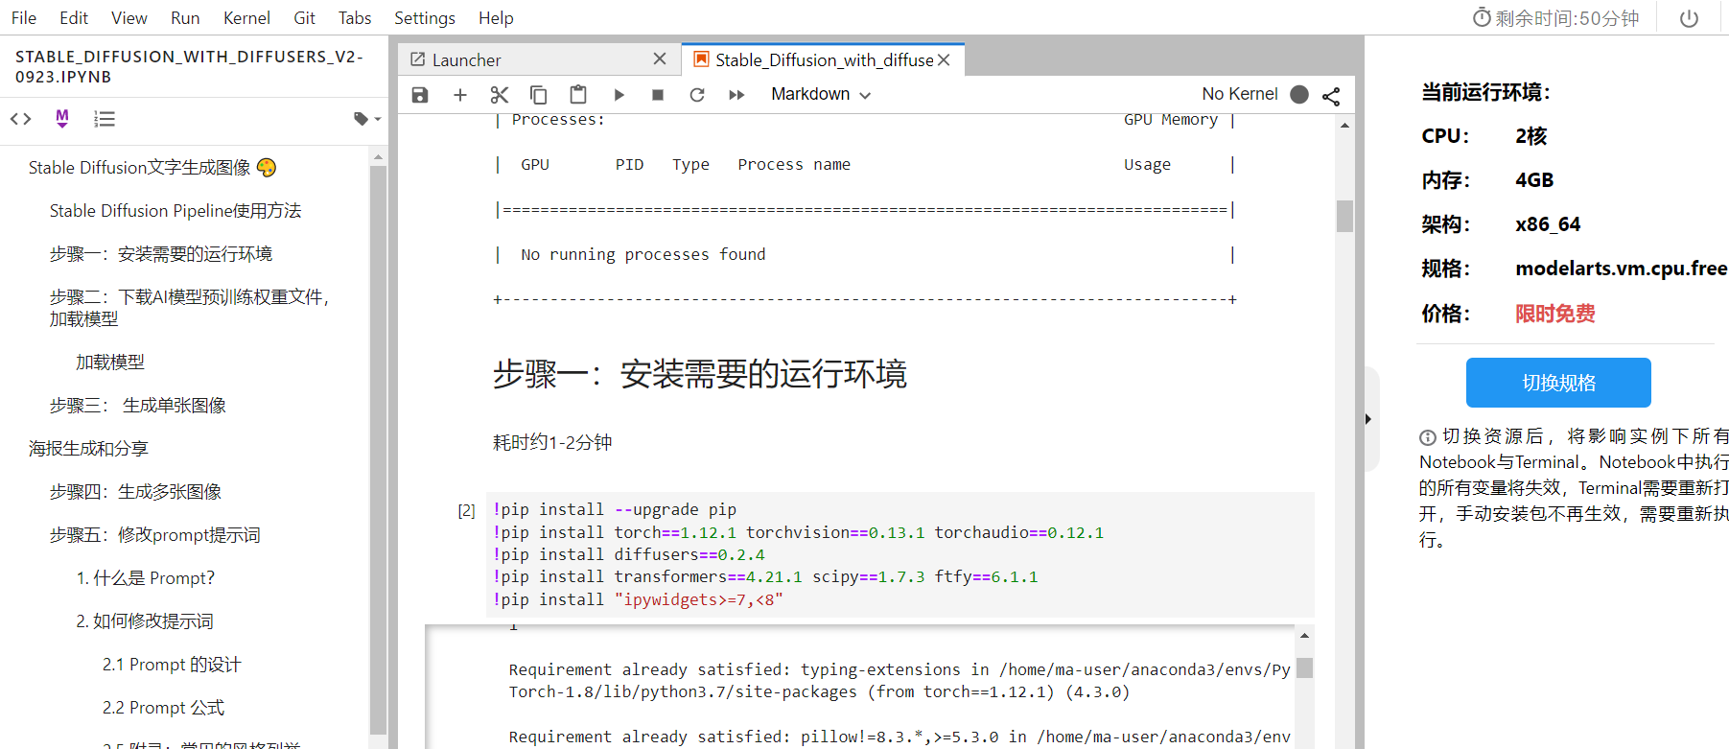Jump to 1. 什么是 Prompt? in contents
Image resolution: width=1729 pixels, height=749 pixels.
(146, 578)
